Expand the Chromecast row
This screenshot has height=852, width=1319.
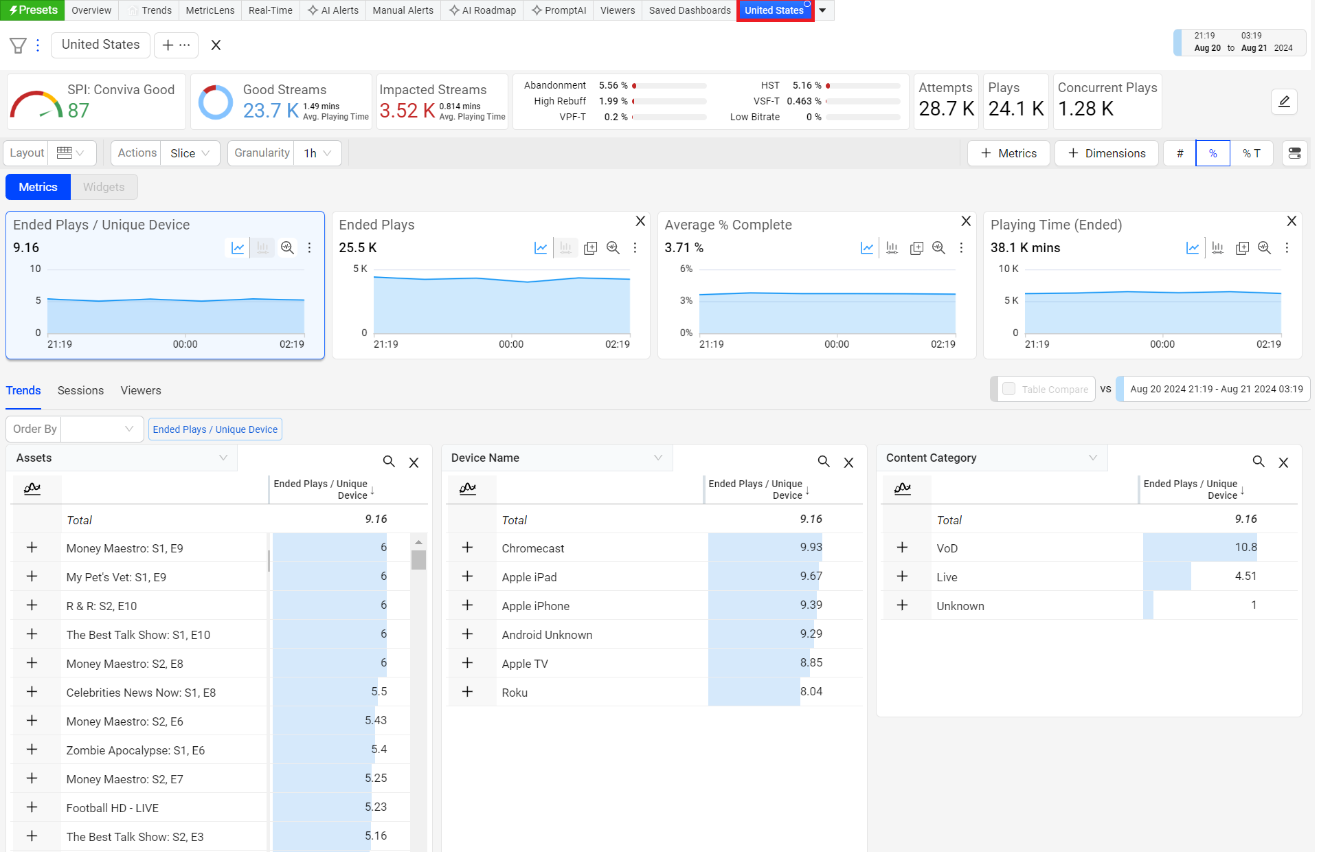point(467,548)
